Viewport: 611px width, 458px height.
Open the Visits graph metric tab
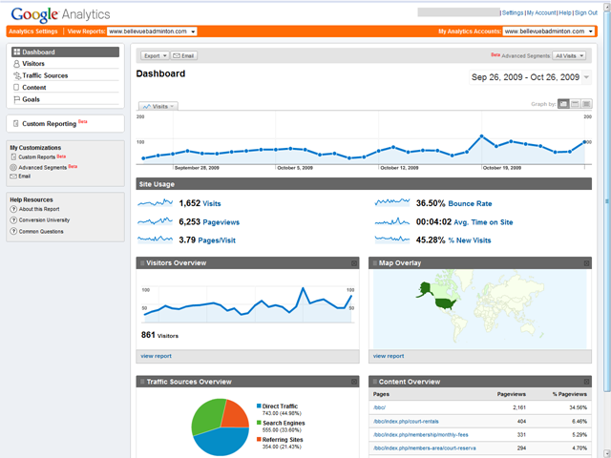pyautogui.click(x=158, y=106)
